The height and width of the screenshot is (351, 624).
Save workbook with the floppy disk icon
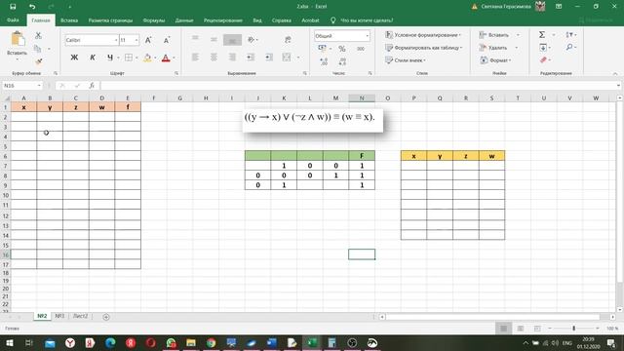(13, 7)
